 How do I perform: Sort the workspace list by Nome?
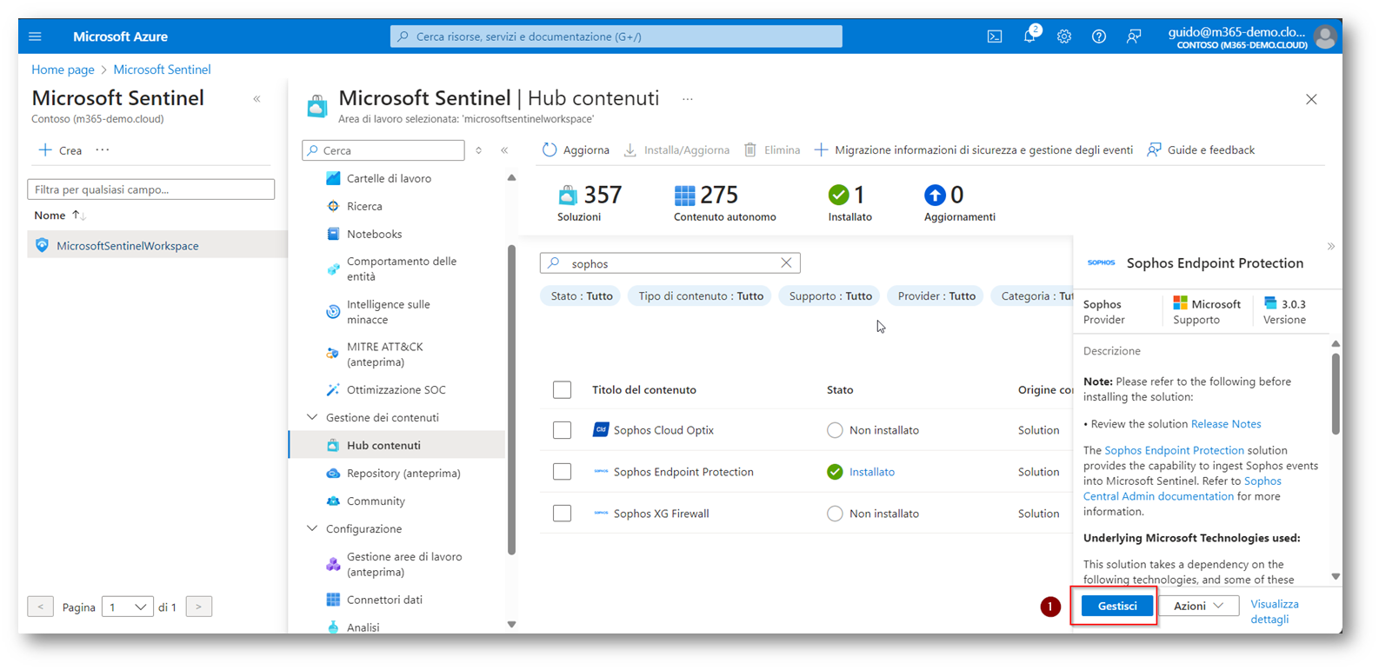coord(59,216)
